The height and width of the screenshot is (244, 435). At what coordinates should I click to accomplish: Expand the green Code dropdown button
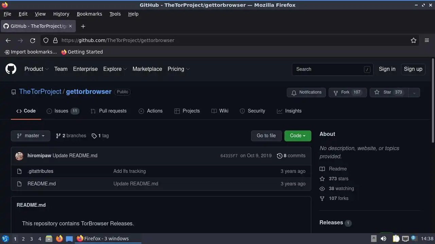pyautogui.click(x=298, y=136)
